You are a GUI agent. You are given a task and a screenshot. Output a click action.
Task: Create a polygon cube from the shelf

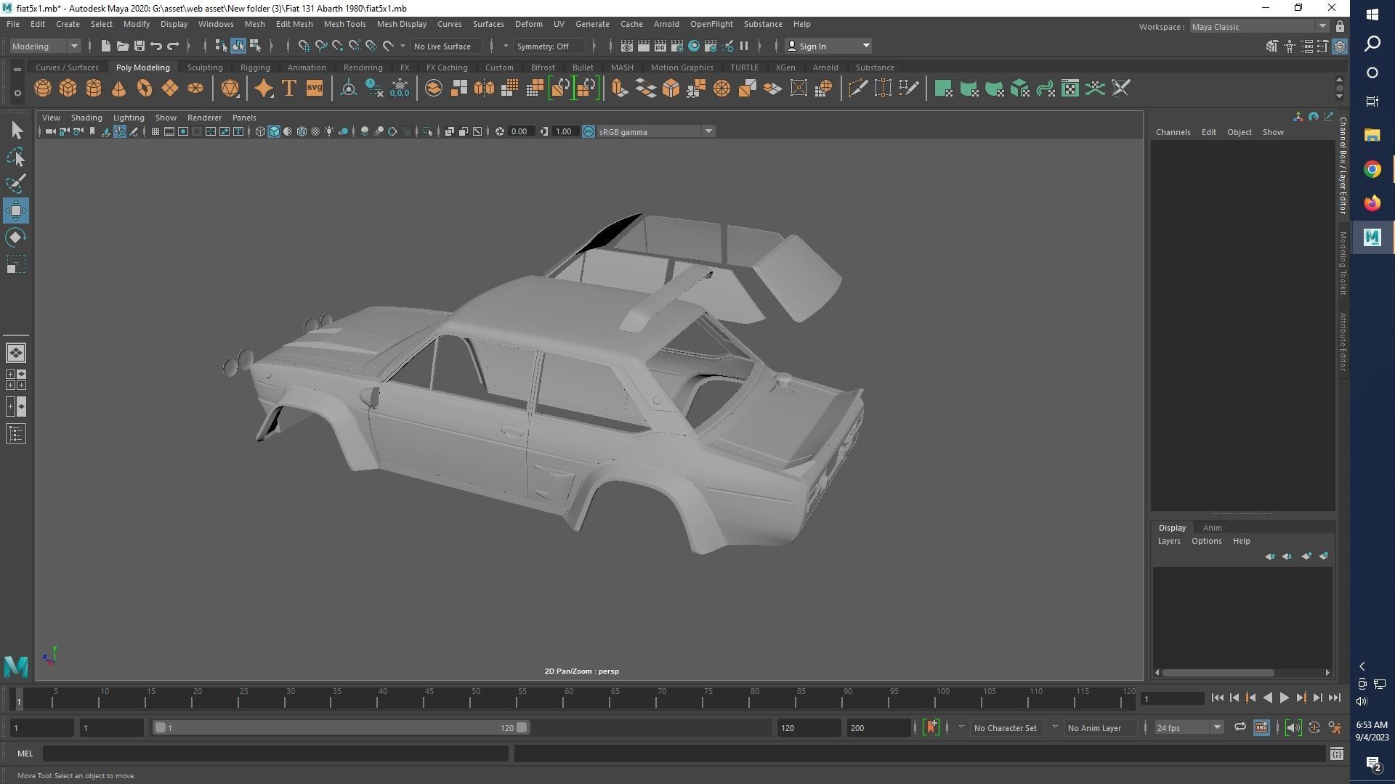click(x=68, y=89)
